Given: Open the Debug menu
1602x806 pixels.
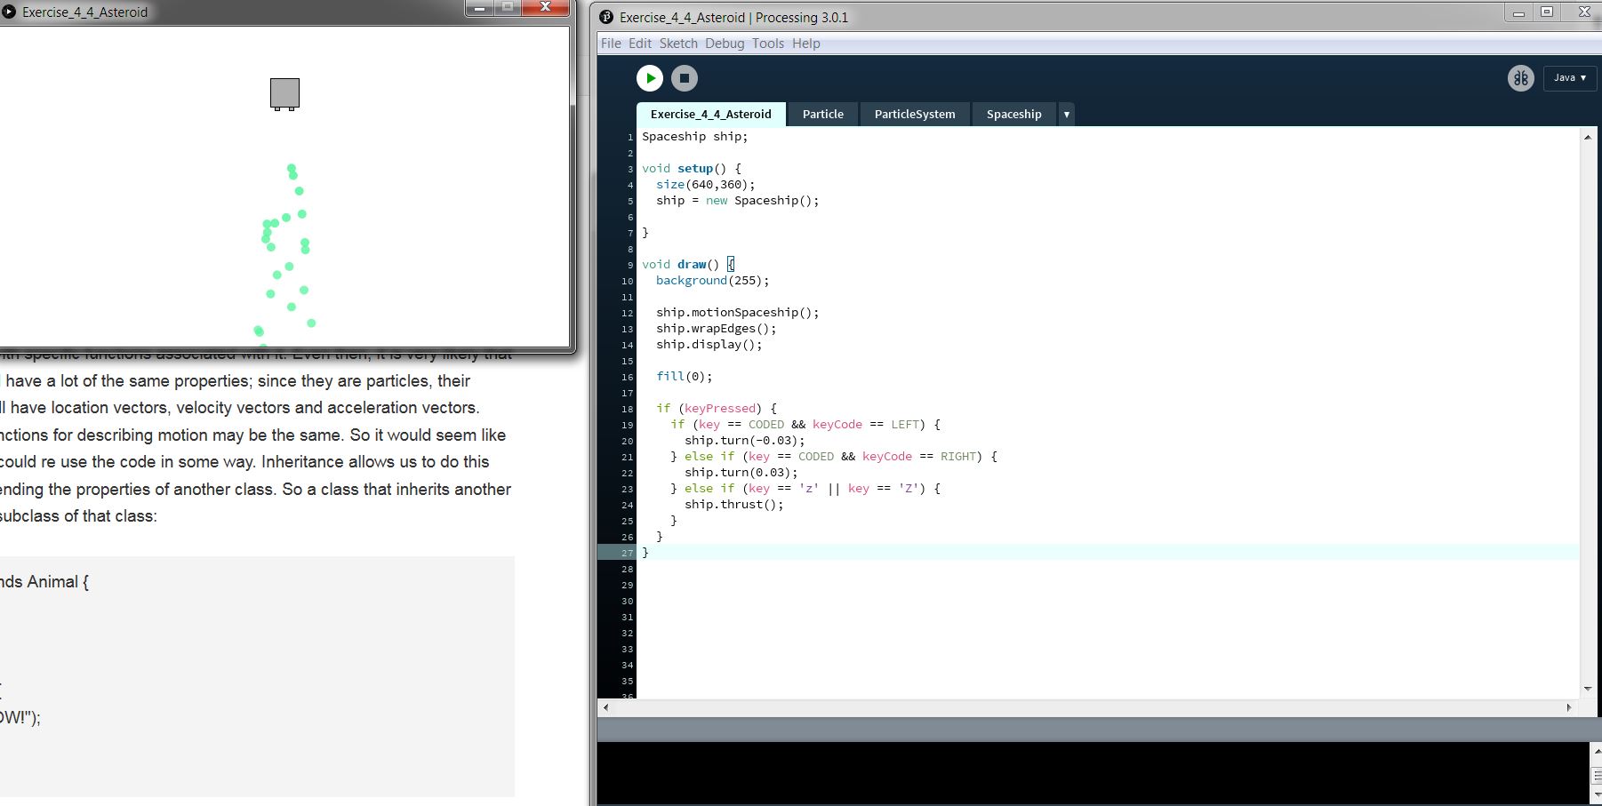Looking at the screenshot, I should (725, 44).
